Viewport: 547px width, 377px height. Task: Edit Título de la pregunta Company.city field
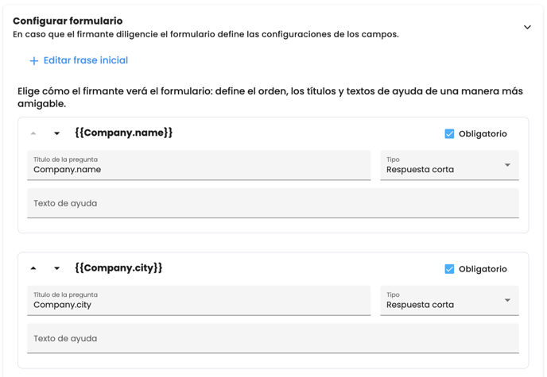click(x=199, y=304)
